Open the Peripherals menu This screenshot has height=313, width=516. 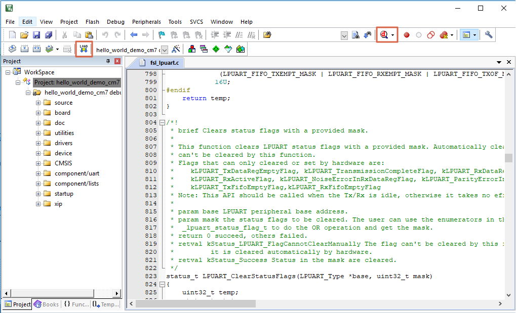[x=146, y=22]
